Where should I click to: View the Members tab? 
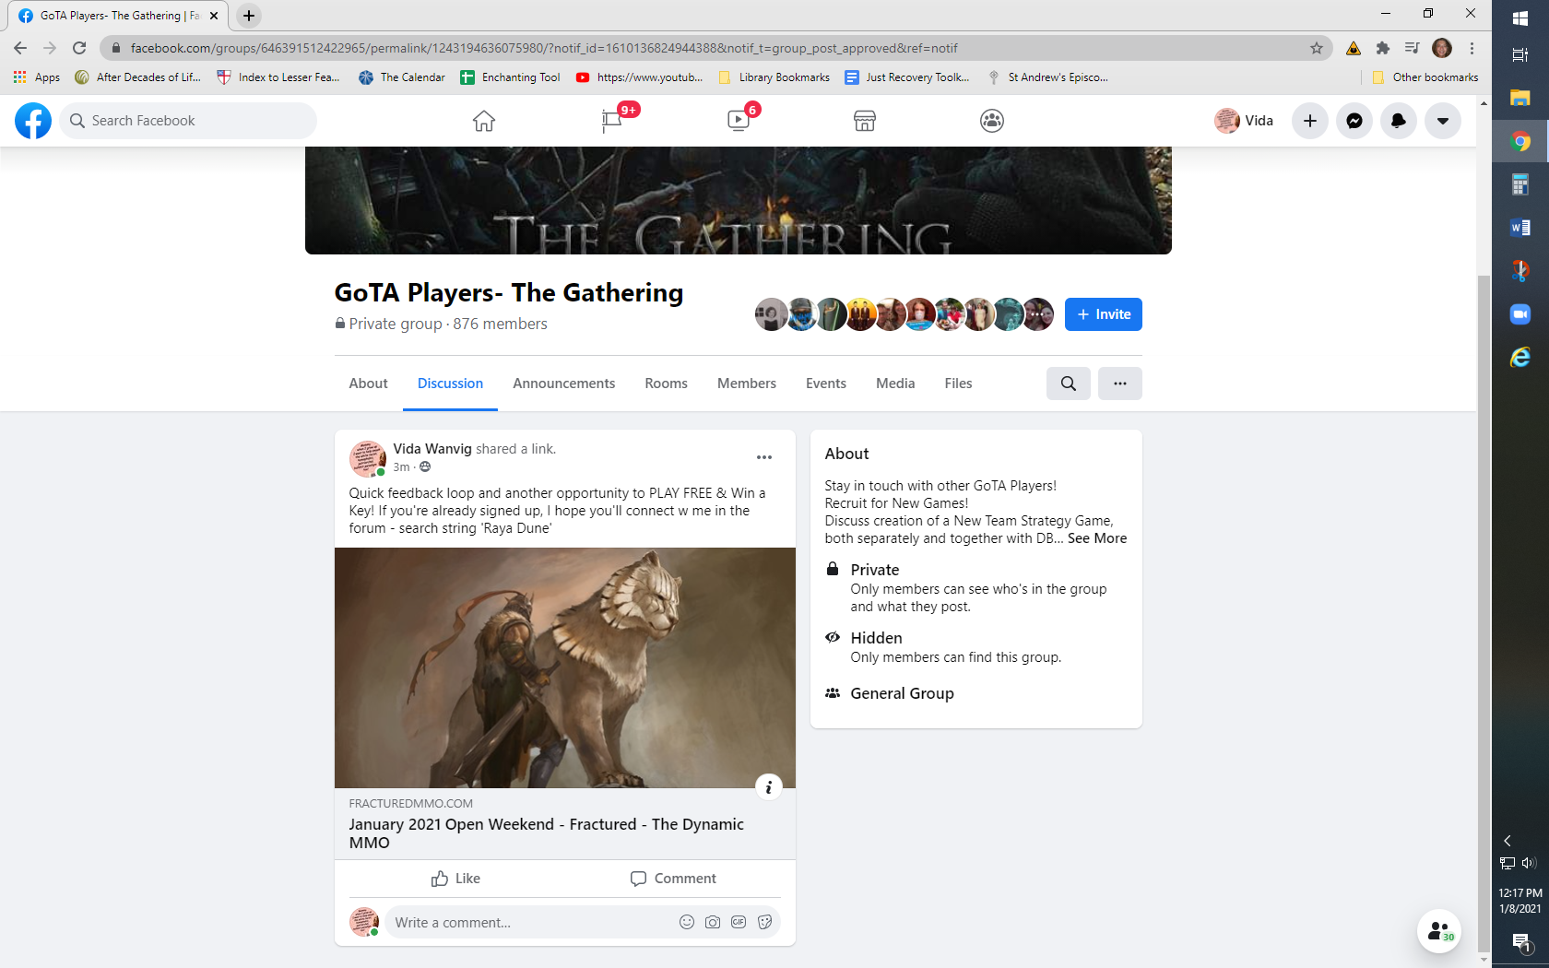pyautogui.click(x=747, y=384)
